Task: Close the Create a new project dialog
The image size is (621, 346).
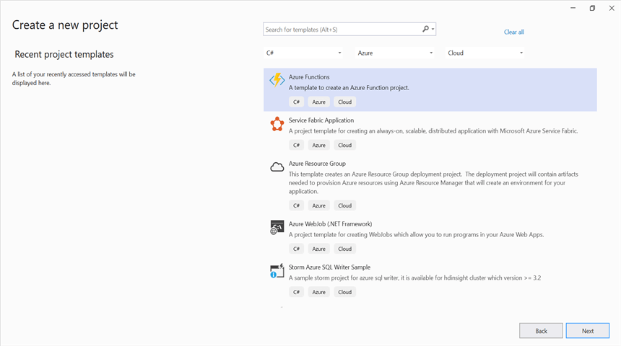Action: (612, 8)
